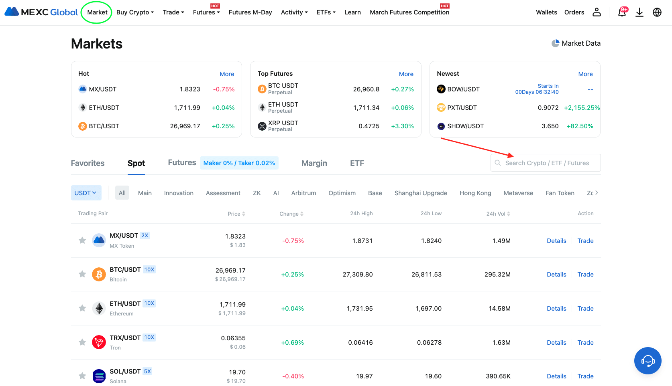The image size is (672, 386).
Task: Click More in the Hot card
Action: tap(227, 74)
